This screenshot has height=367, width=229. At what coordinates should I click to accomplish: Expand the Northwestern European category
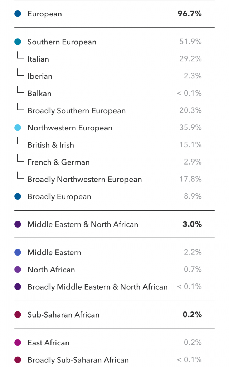click(70, 128)
